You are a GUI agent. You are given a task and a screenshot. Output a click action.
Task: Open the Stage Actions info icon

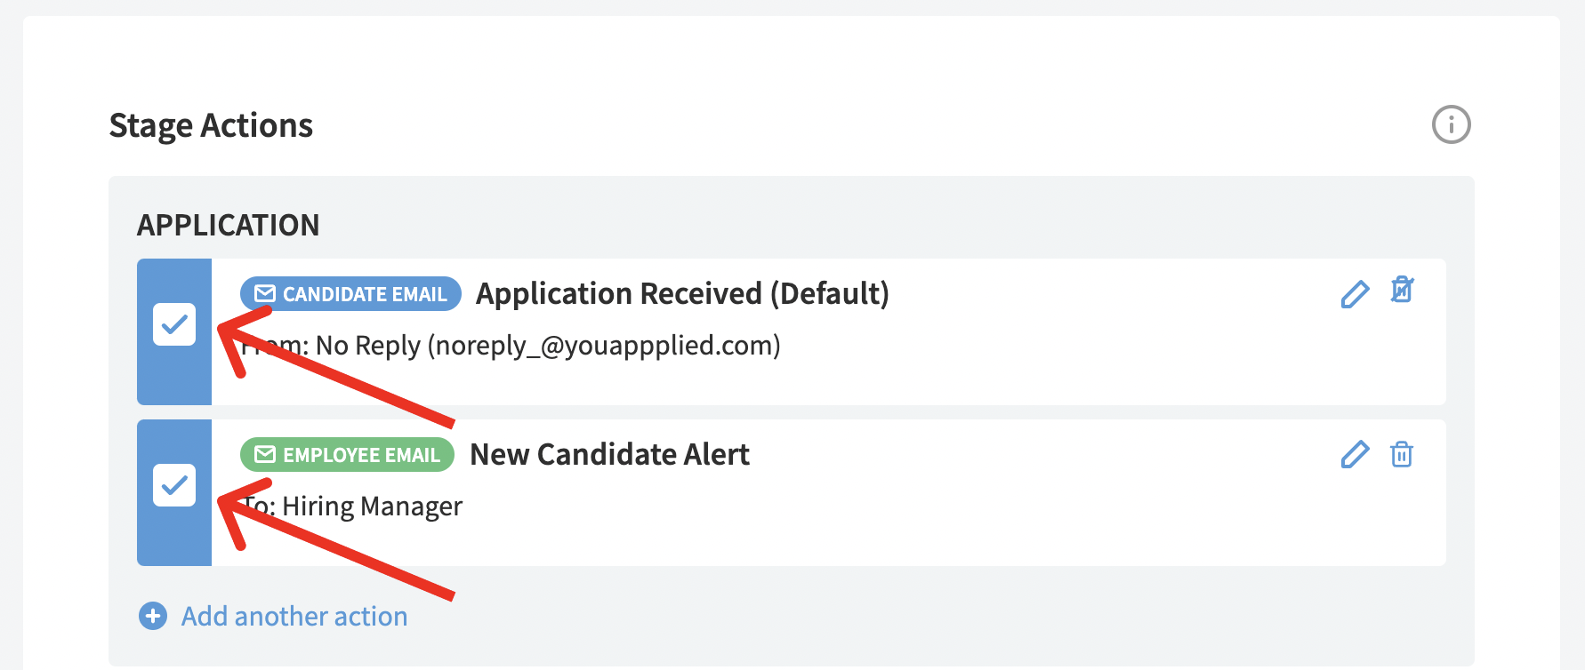(1451, 124)
